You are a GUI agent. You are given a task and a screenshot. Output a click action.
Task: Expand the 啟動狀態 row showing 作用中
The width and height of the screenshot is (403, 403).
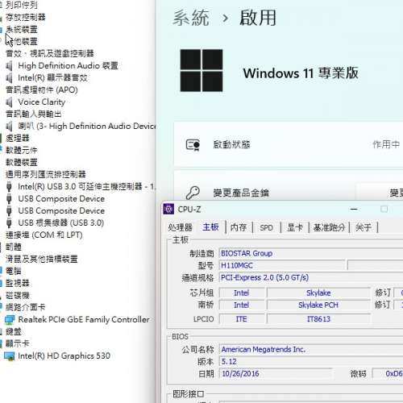click(289, 144)
